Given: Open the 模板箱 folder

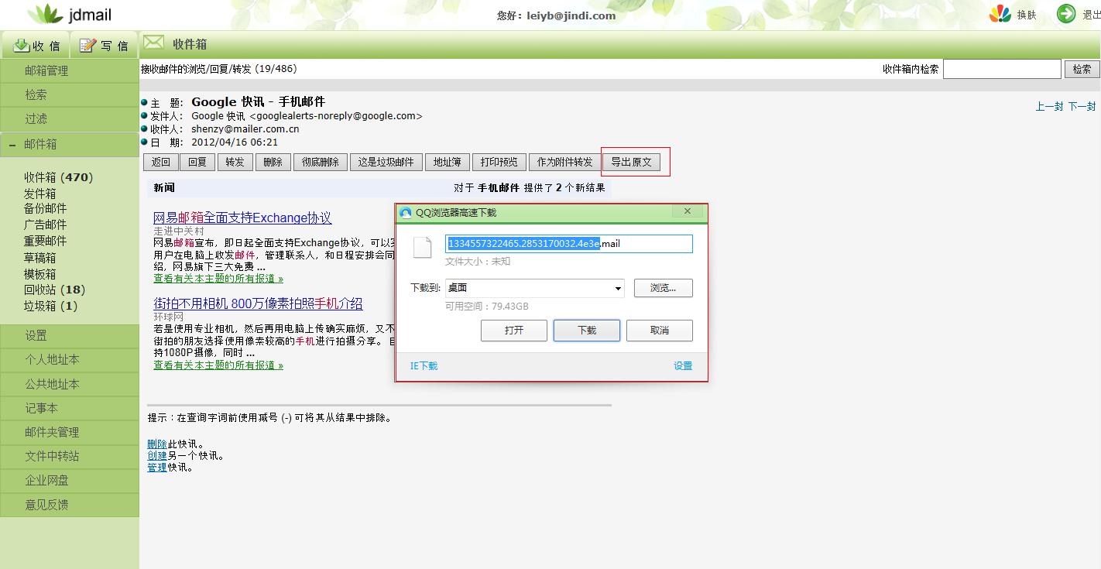Looking at the screenshot, I should tap(39, 274).
